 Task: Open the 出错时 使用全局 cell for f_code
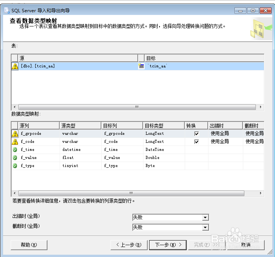226,142
